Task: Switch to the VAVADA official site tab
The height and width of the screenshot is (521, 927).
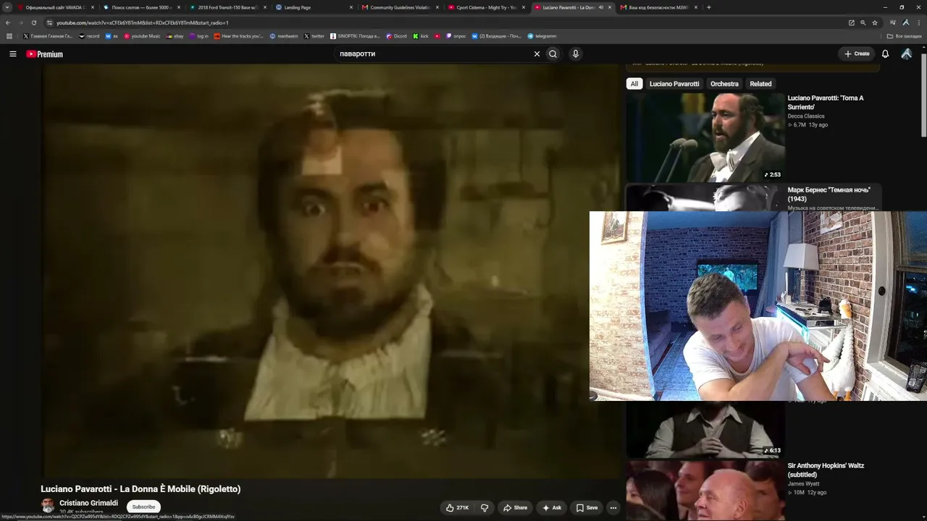Action: coord(55,7)
